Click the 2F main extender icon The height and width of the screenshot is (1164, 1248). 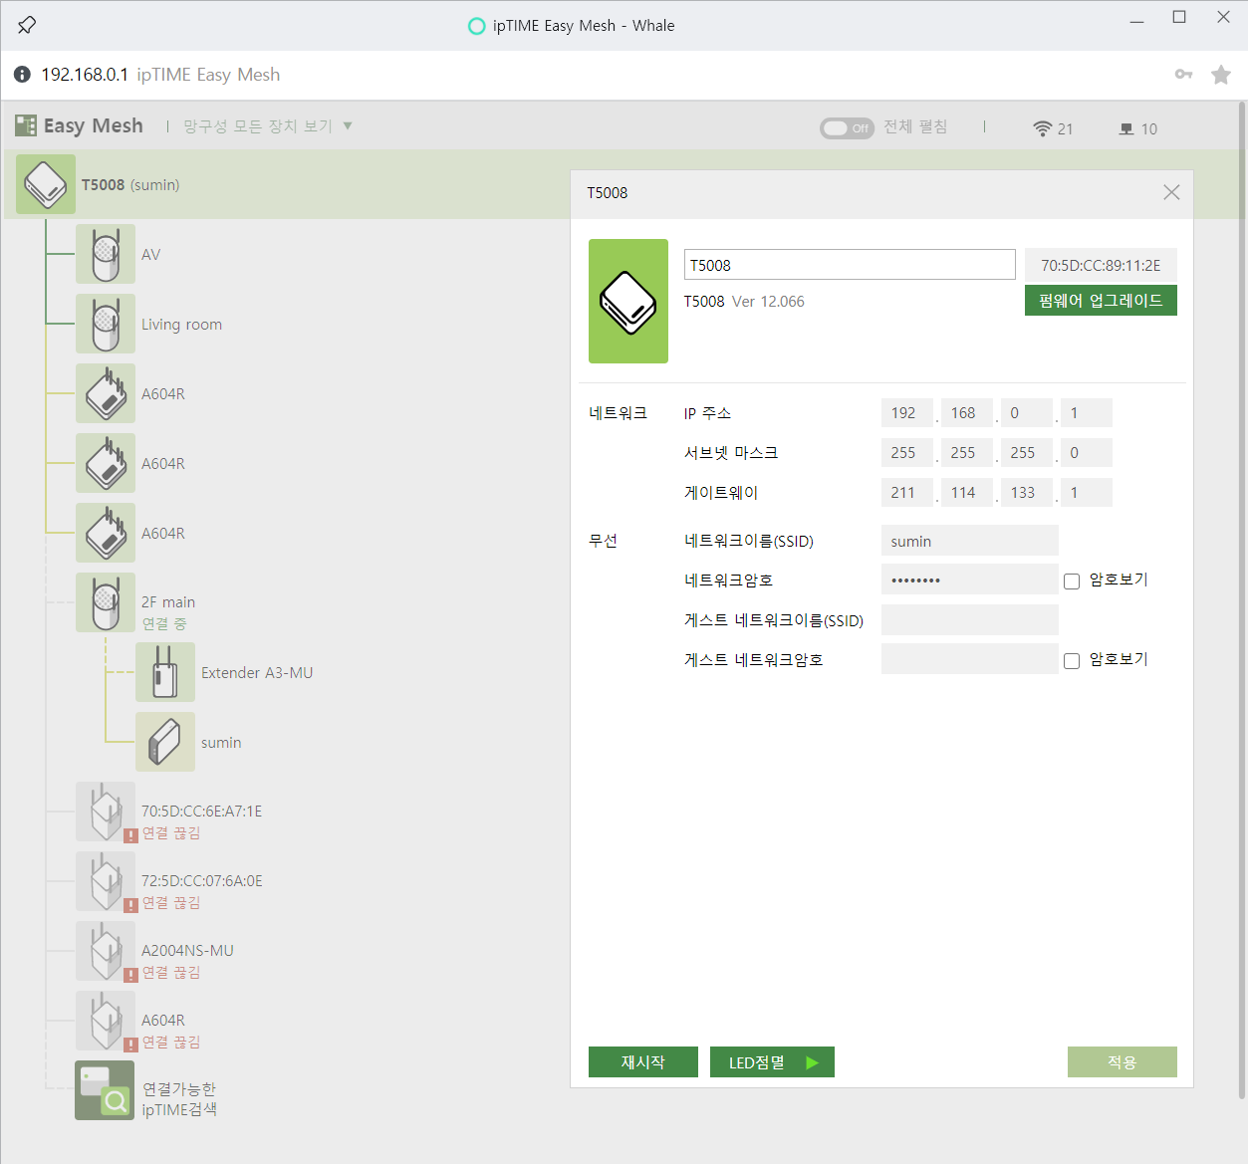pos(106,602)
